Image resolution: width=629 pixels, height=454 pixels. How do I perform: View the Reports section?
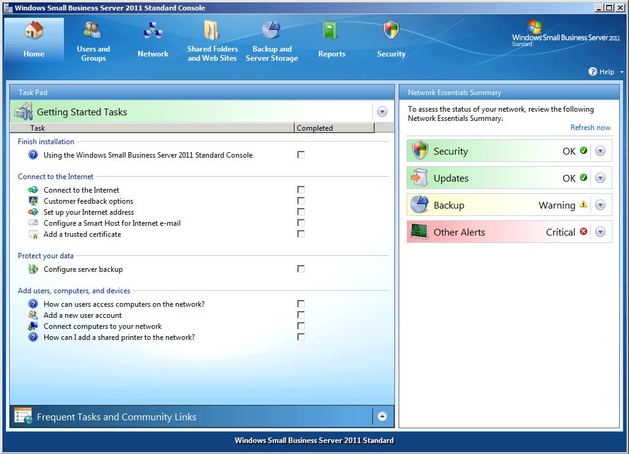[331, 39]
